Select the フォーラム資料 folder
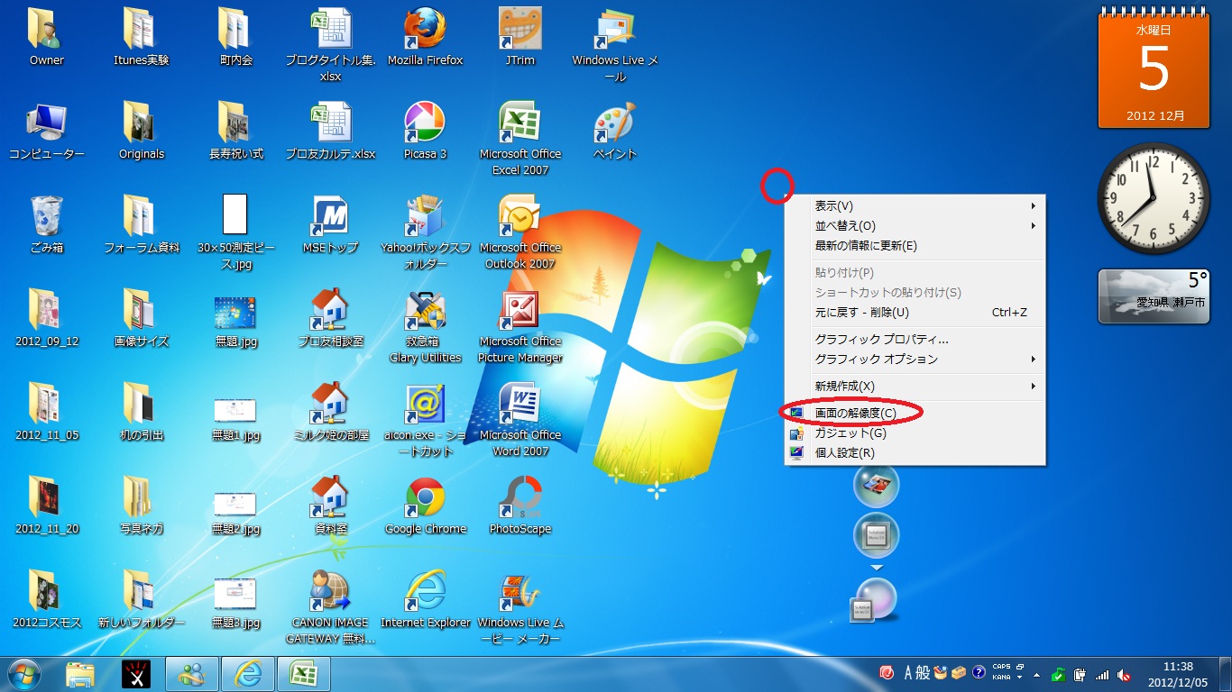Viewport: 1232px width, 692px height. [142, 225]
